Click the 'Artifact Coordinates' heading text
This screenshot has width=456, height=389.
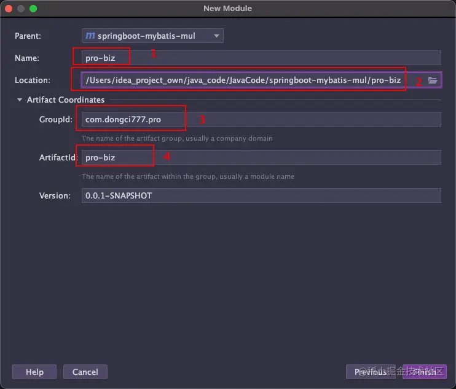coord(66,100)
